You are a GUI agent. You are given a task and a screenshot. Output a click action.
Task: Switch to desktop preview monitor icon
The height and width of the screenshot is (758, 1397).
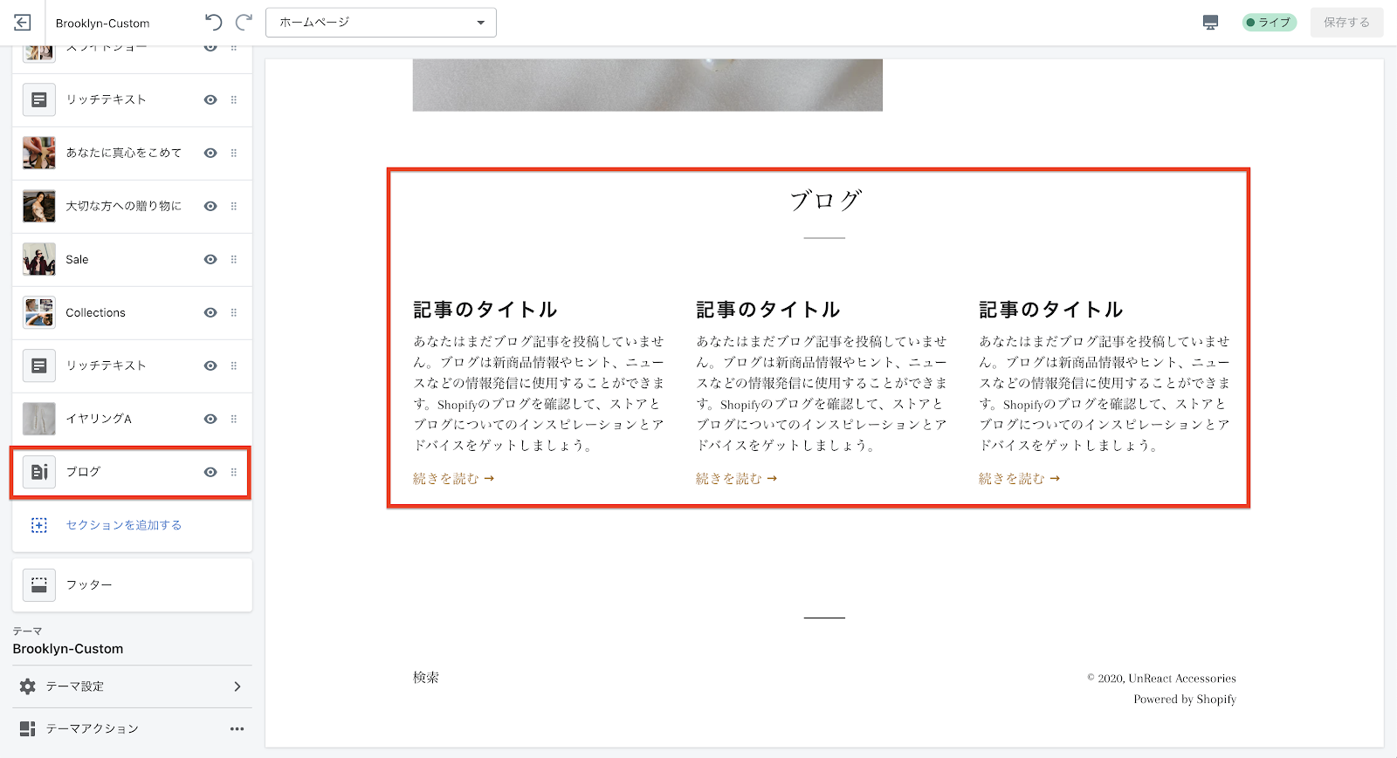(1210, 23)
